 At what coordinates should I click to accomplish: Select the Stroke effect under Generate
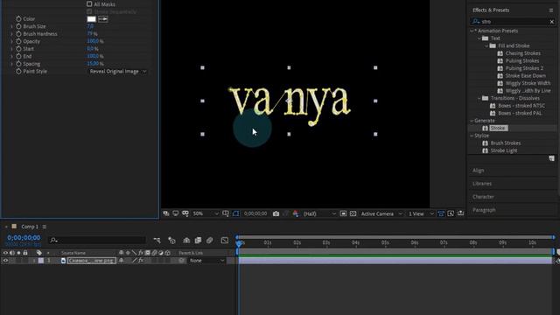498,129
